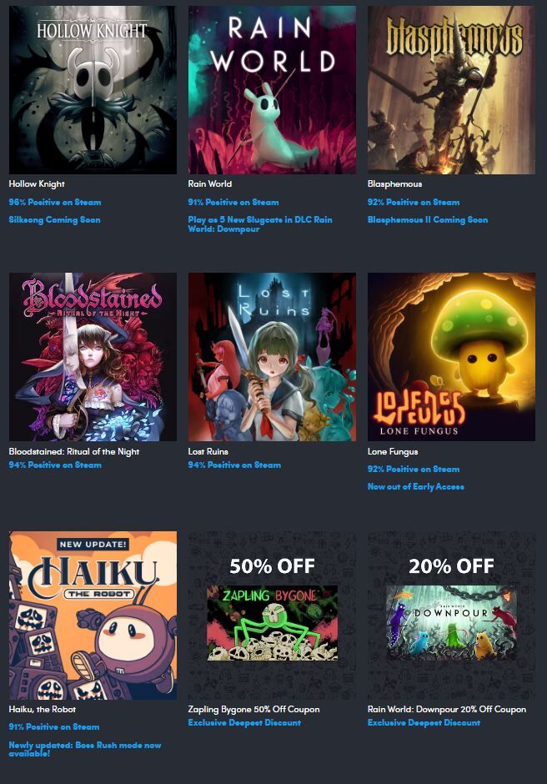Open 'Exclusive Deepest Discount' under Zapling Bygone
The height and width of the screenshot is (784, 547).
click(244, 722)
